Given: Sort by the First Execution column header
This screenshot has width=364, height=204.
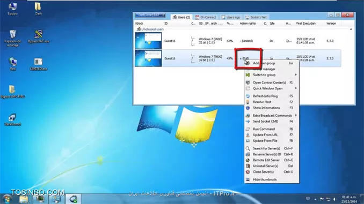Looking at the screenshot, I should pos(305,24).
